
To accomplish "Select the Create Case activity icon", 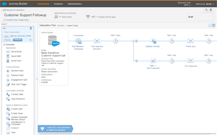I will point(8,113).
